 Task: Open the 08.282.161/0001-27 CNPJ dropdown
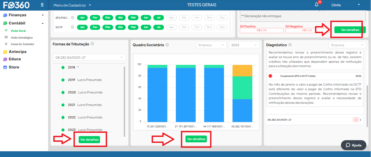tap(89, 57)
